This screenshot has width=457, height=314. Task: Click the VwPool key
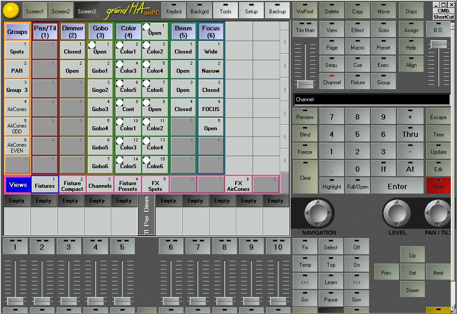click(x=305, y=11)
